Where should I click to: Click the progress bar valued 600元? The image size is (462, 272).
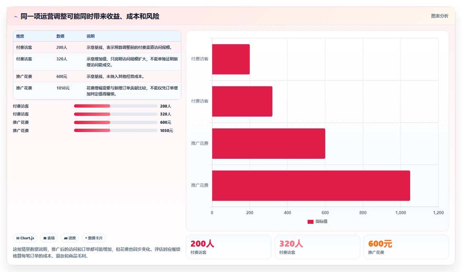tap(116, 122)
